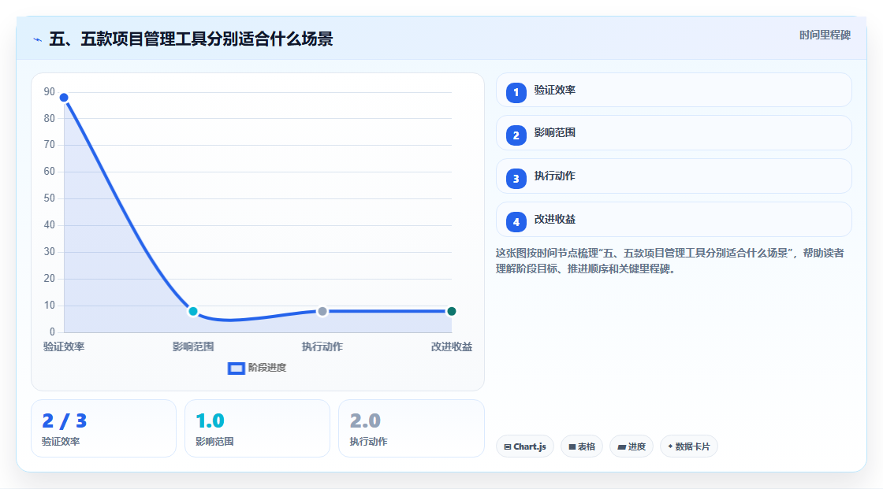Click the x-axis label 验证效率
The width and height of the screenshot is (883, 489).
click(64, 346)
